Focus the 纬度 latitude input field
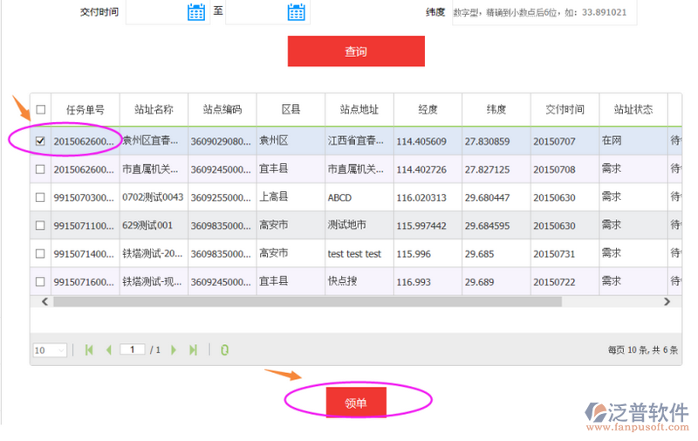This screenshot has height=441, width=698. [543, 12]
